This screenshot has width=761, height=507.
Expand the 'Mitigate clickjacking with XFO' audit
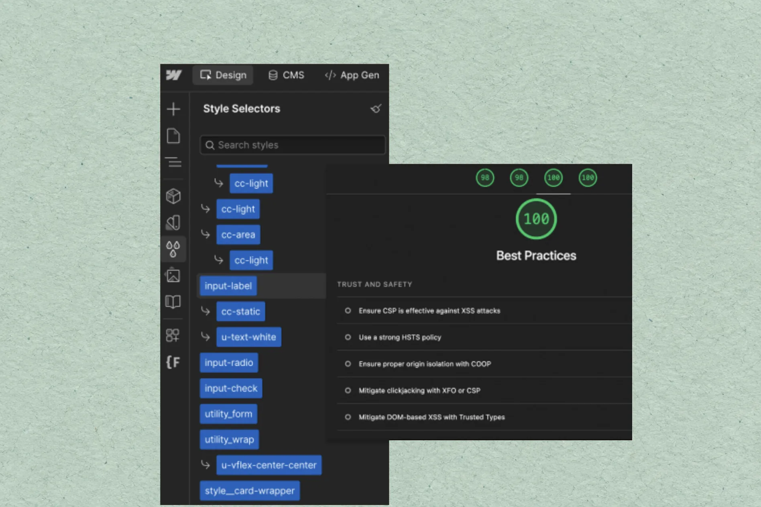pyautogui.click(x=484, y=390)
